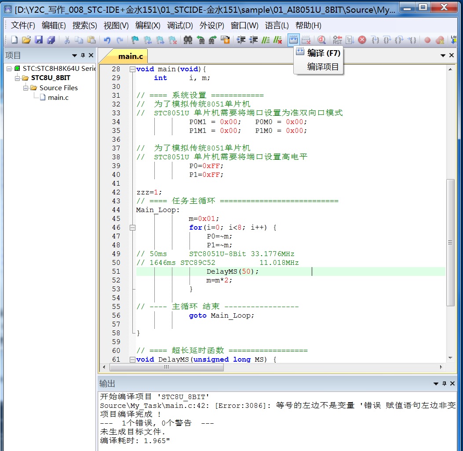Collapse the STC8U_8BIT project folder node
463x451 pixels.
(17, 78)
